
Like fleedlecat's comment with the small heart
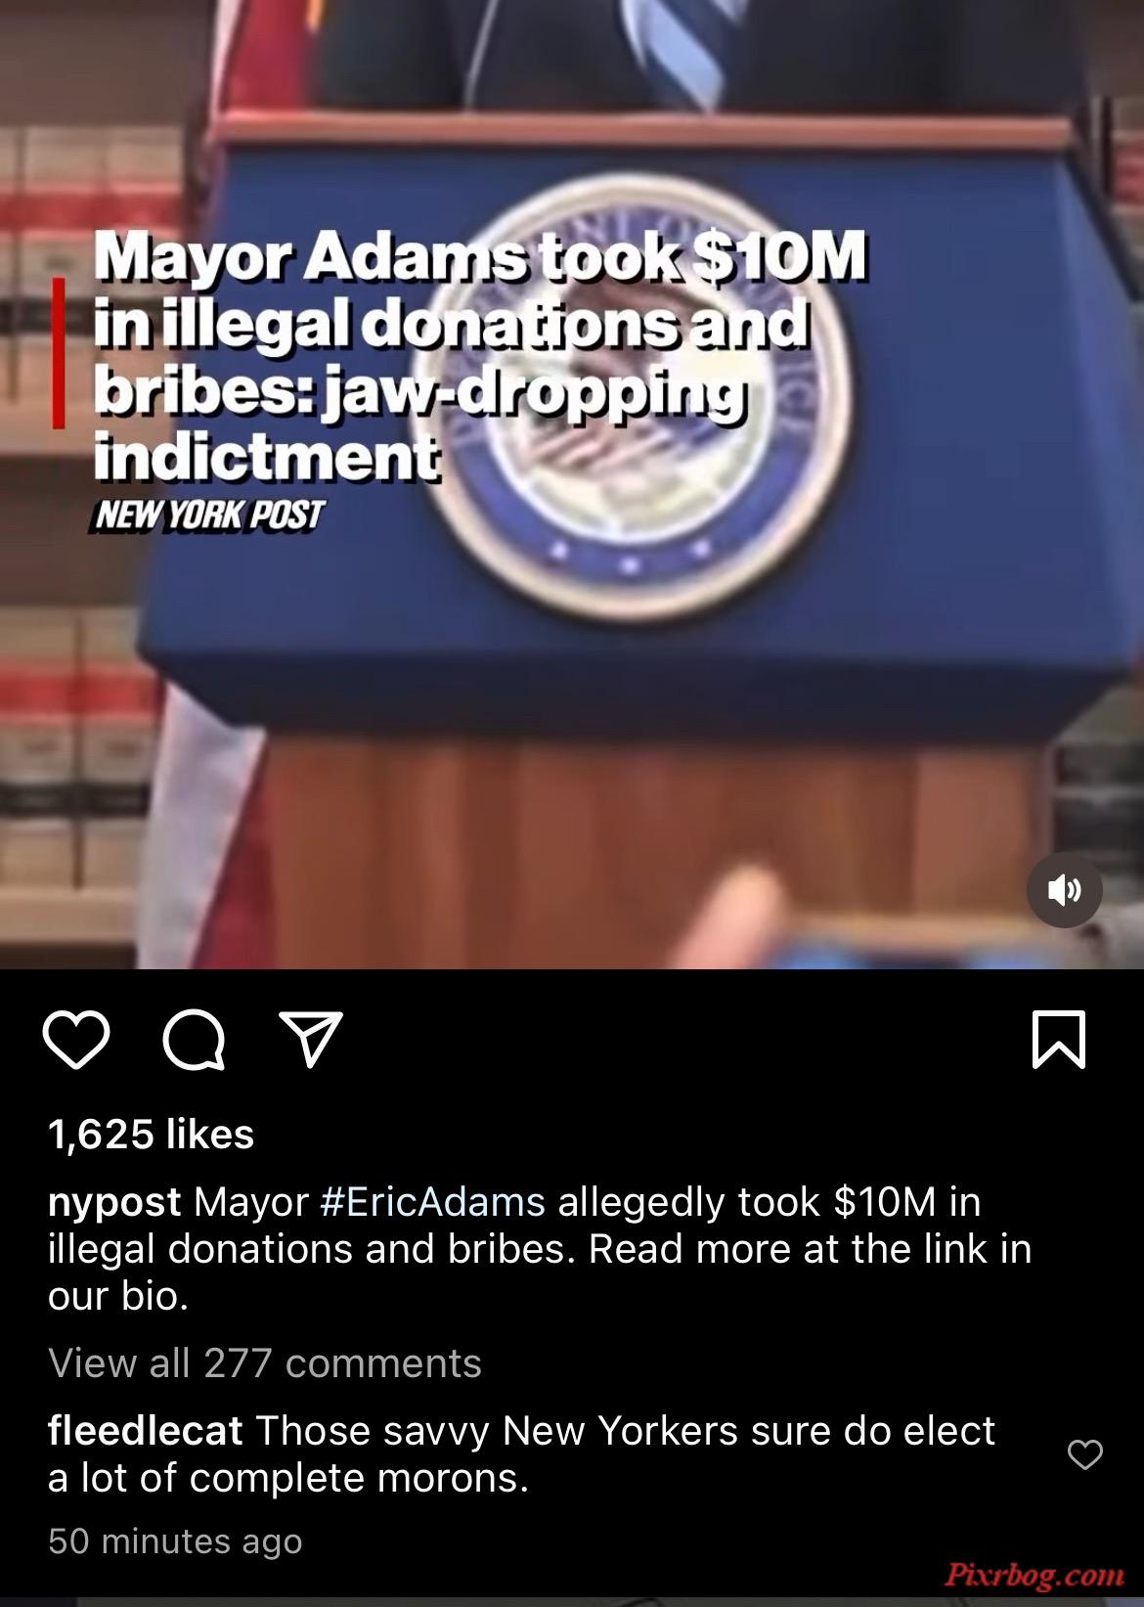pos(1084,1454)
